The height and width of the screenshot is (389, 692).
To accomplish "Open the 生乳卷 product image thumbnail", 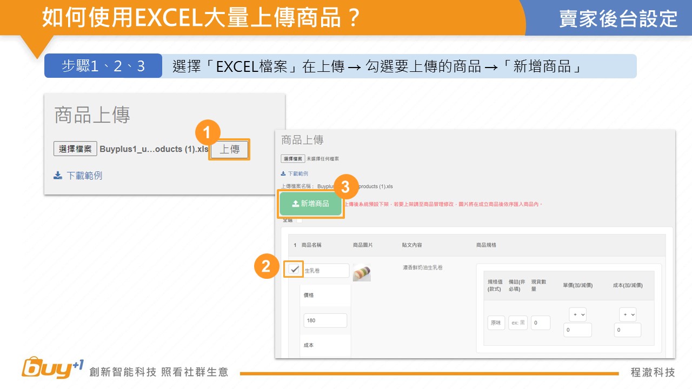I will [362, 273].
